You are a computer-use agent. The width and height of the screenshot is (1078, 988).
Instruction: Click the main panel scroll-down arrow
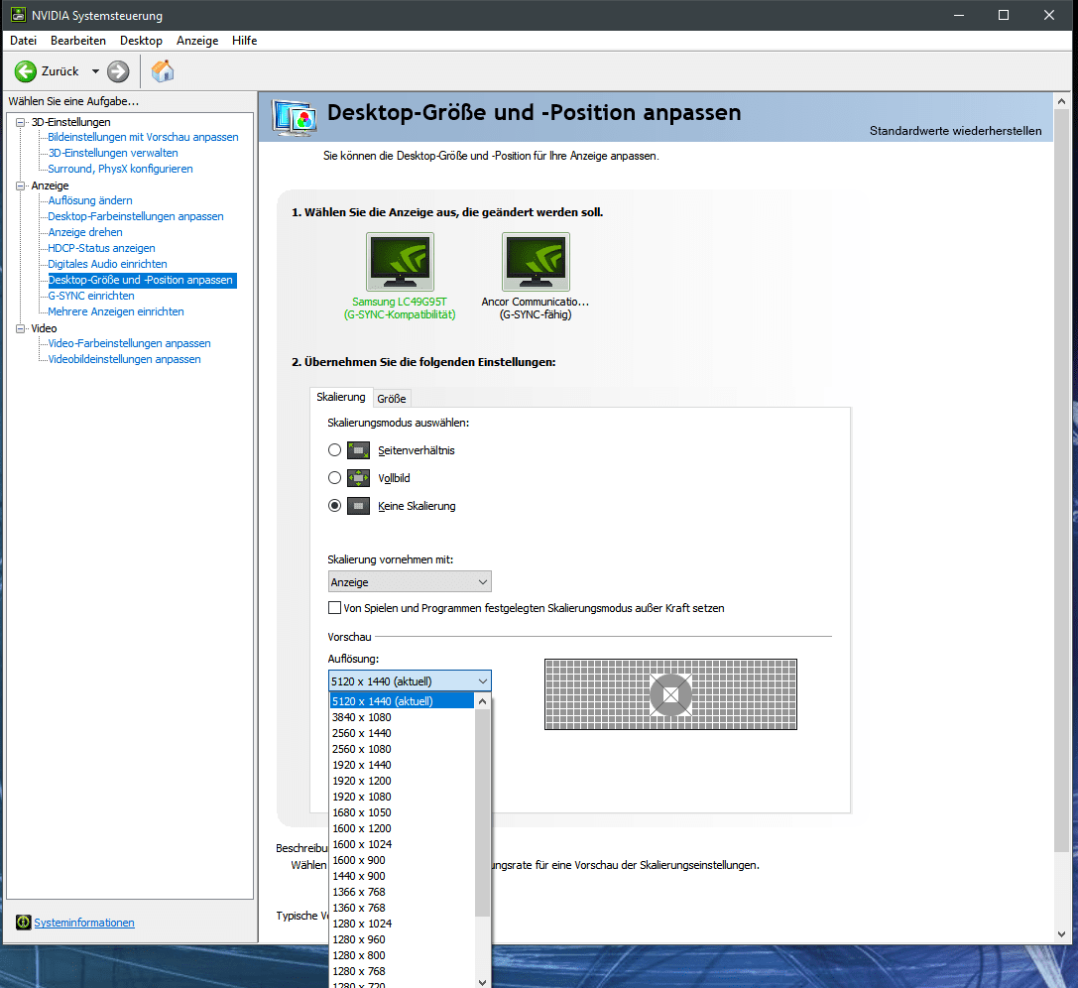click(1061, 933)
